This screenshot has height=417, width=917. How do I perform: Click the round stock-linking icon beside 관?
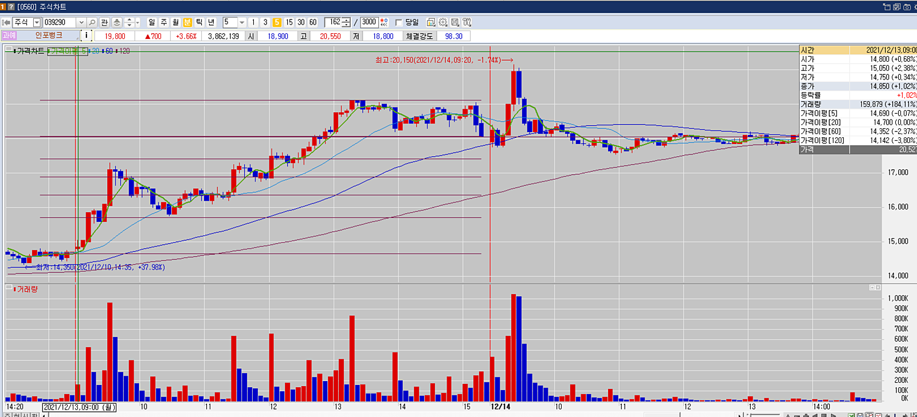(117, 22)
